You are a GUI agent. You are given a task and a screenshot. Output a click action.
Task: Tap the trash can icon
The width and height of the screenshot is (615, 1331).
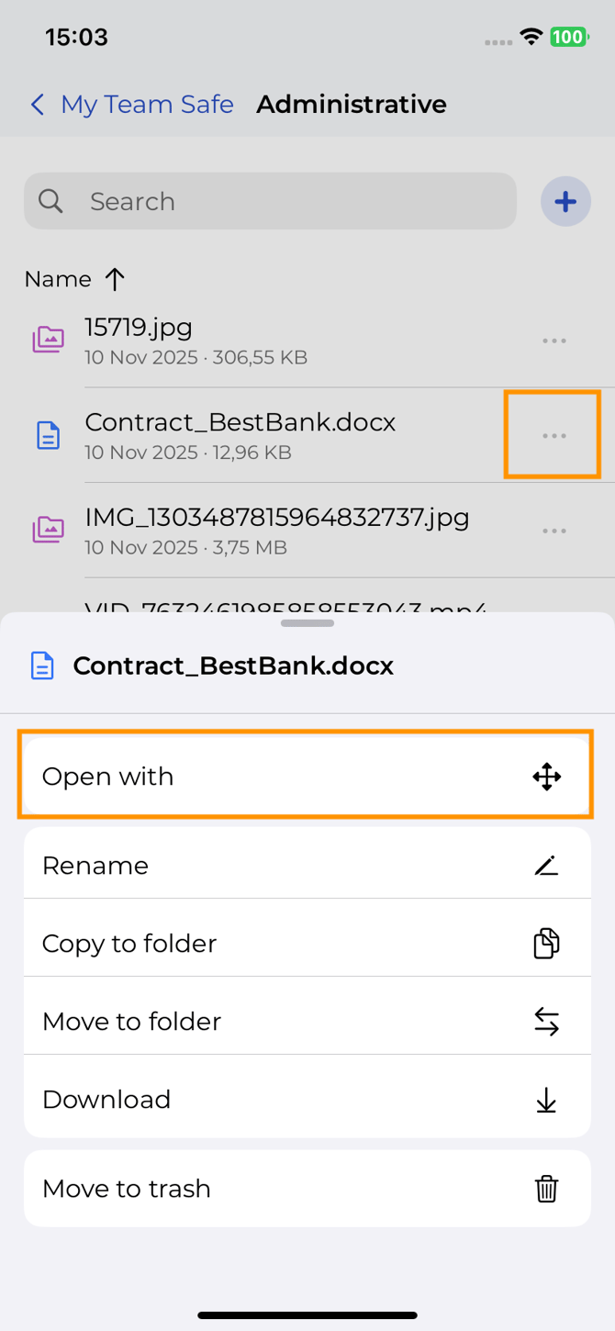(x=546, y=1189)
